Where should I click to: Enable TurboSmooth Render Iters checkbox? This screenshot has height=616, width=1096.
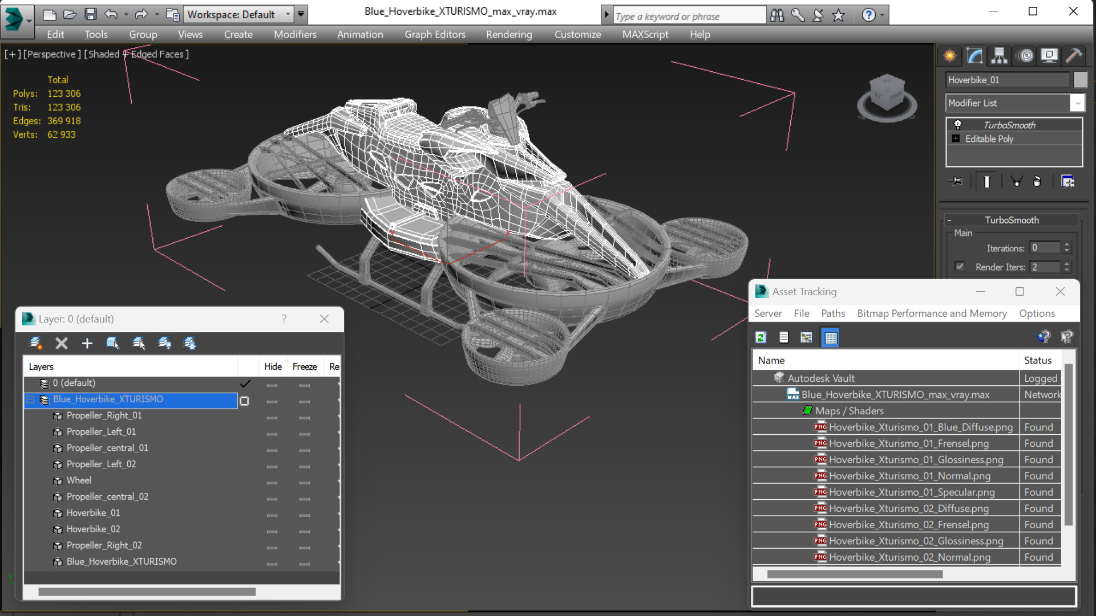pyautogui.click(x=959, y=266)
